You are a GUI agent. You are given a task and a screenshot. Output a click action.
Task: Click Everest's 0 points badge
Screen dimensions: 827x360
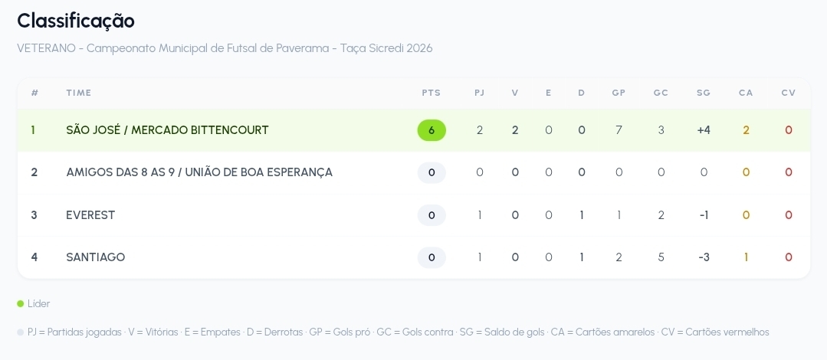(x=432, y=215)
